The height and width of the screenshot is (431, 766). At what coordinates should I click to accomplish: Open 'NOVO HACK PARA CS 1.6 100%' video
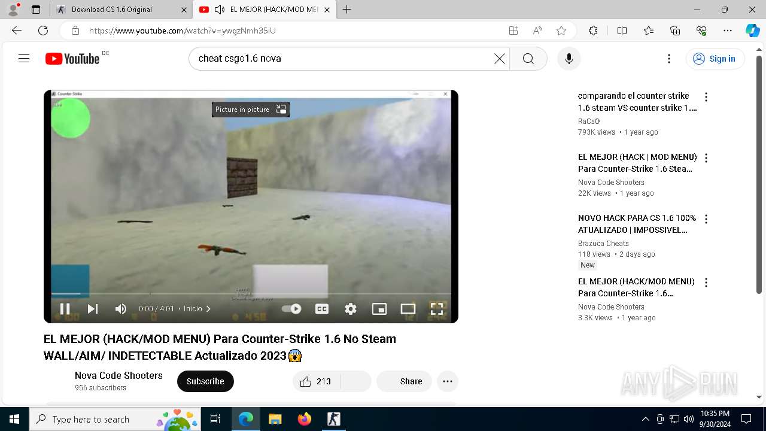tap(637, 224)
